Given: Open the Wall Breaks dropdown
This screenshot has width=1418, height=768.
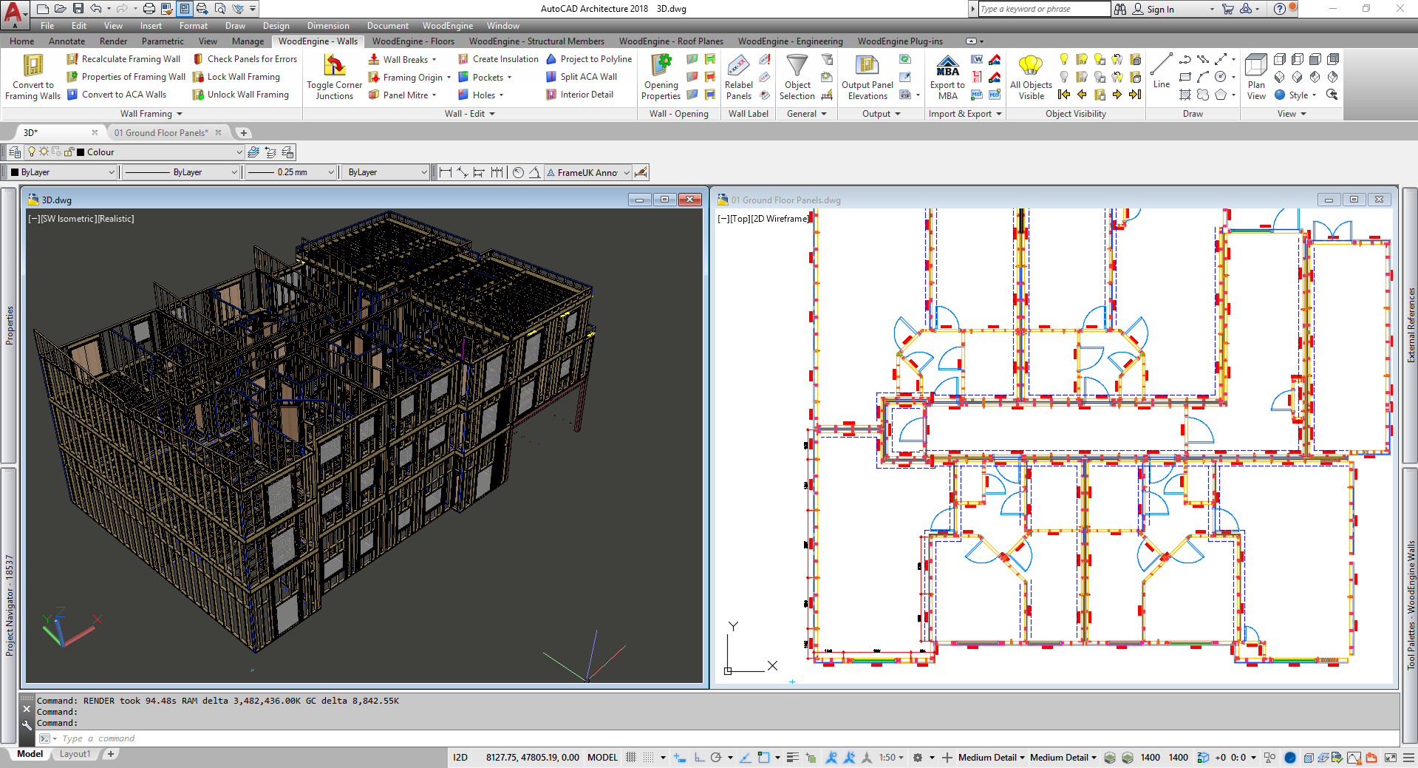Looking at the screenshot, I should [x=403, y=59].
